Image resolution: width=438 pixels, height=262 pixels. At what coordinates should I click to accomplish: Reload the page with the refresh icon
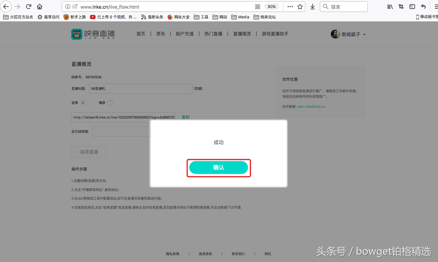(28, 6)
